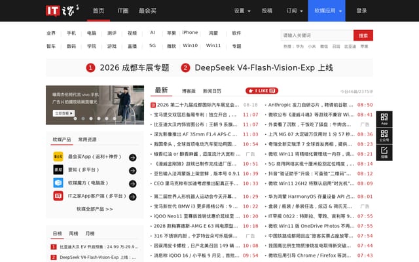Click the arrow button beside 要知（多平台）
The height and width of the screenshot is (262, 419).
coord(132,170)
